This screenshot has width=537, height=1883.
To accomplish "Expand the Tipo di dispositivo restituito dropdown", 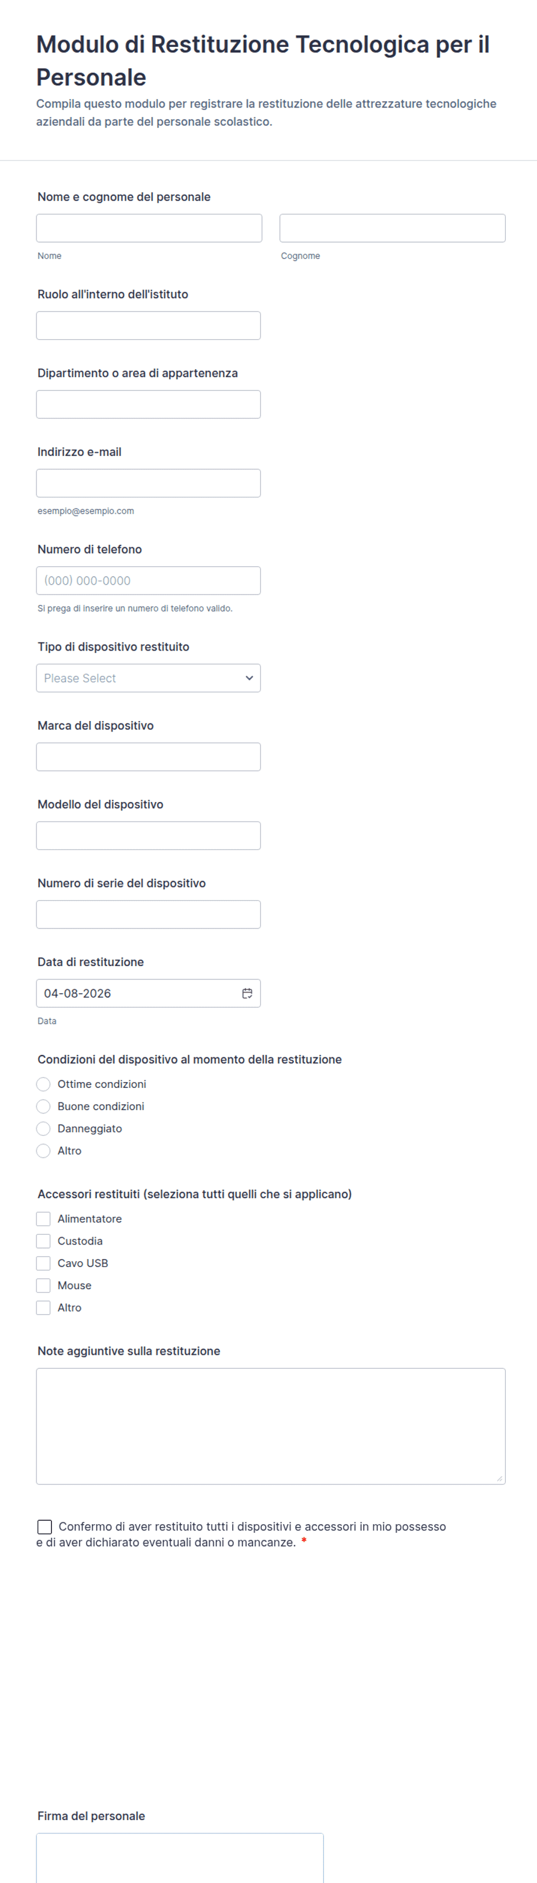I will tap(148, 678).
